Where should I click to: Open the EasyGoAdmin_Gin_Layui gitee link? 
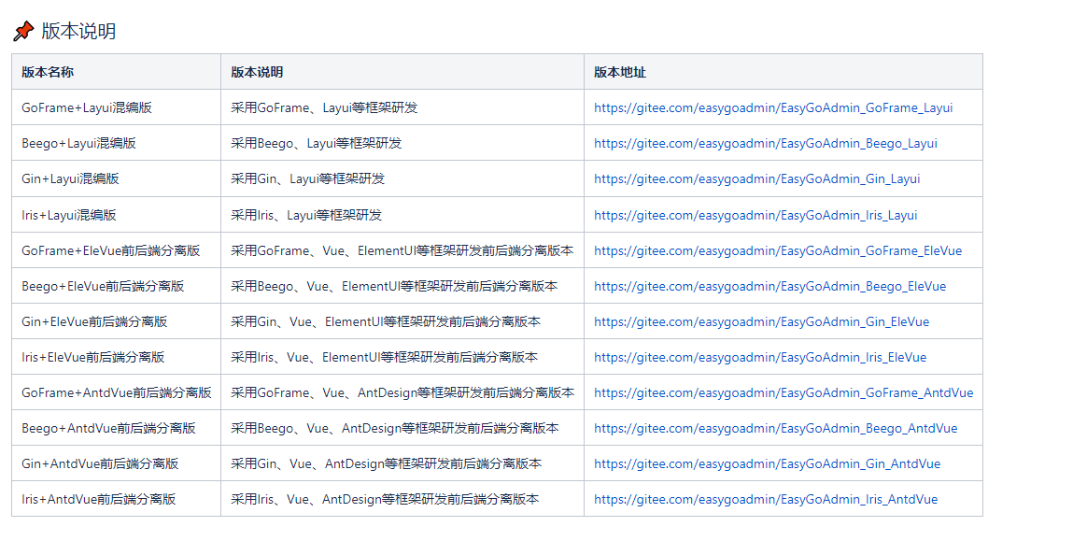click(756, 178)
